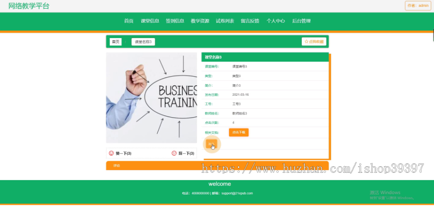The height and width of the screenshot is (210, 434).
Task: Click the orange 点击下载 button
Action: (x=239, y=132)
